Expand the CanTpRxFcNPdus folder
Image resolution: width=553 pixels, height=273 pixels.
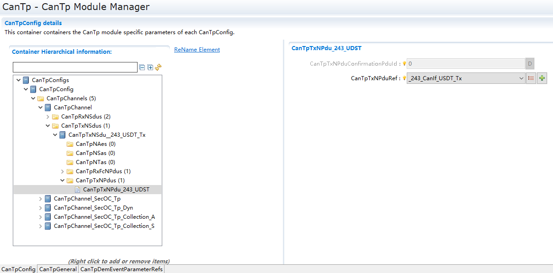tap(63, 171)
